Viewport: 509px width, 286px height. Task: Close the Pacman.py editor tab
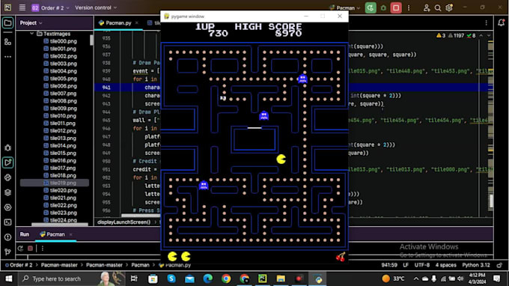(x=137, y=22)
